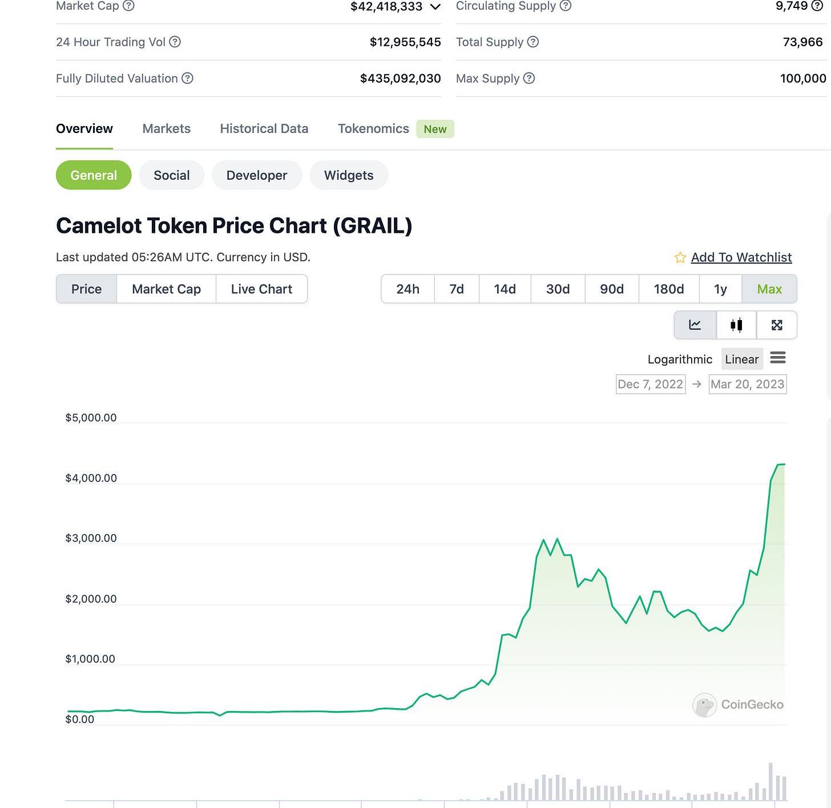This screenshot has height=808, width=831.
Task: Click the Max Supply info icon
Action: pyautogui.click(x=529, y=79)
